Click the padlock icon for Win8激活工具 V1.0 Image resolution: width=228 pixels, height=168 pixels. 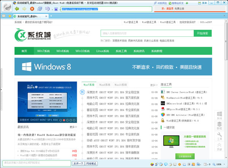click(163, 120)
